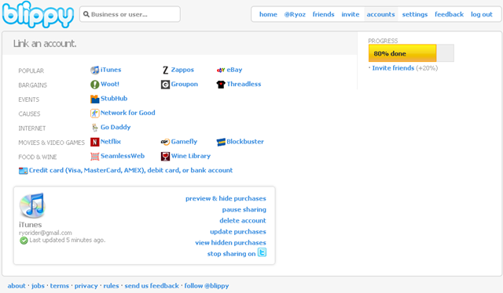Go to the settings menu item

coord(415,14)
